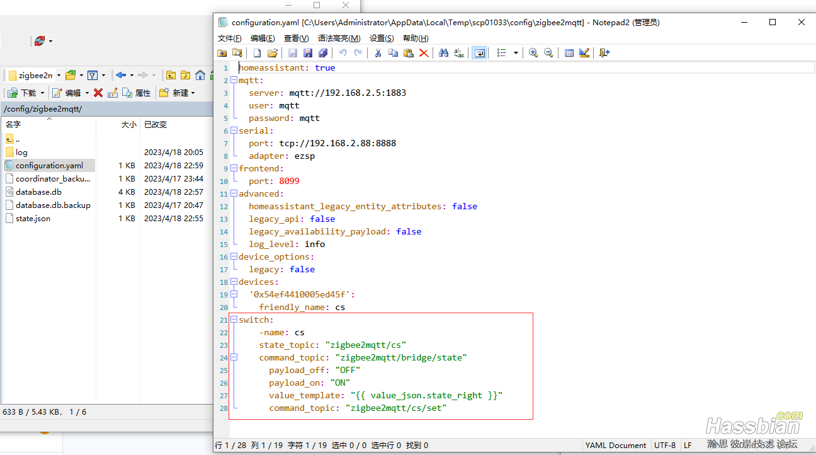Open the customize schemes icon
The height and width of the screenshot is (455, 816).
click(584, 53)
